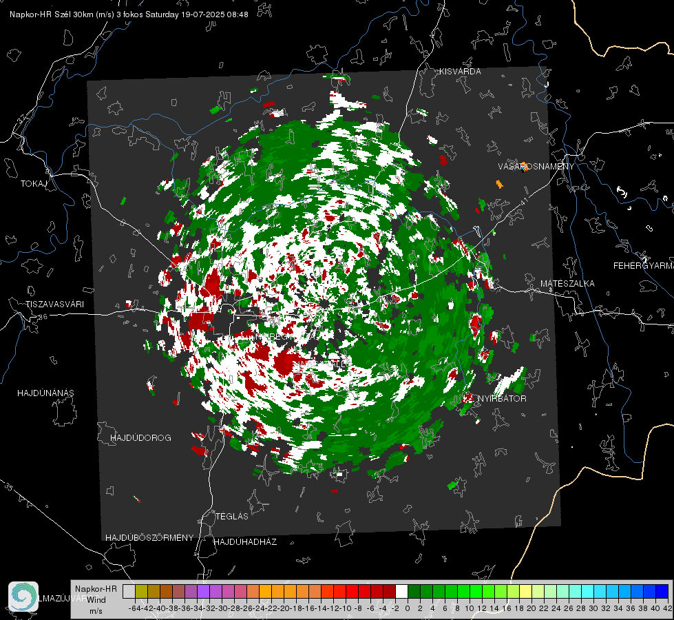Pick the red swatch between -10 and -8

click(352, 591)
